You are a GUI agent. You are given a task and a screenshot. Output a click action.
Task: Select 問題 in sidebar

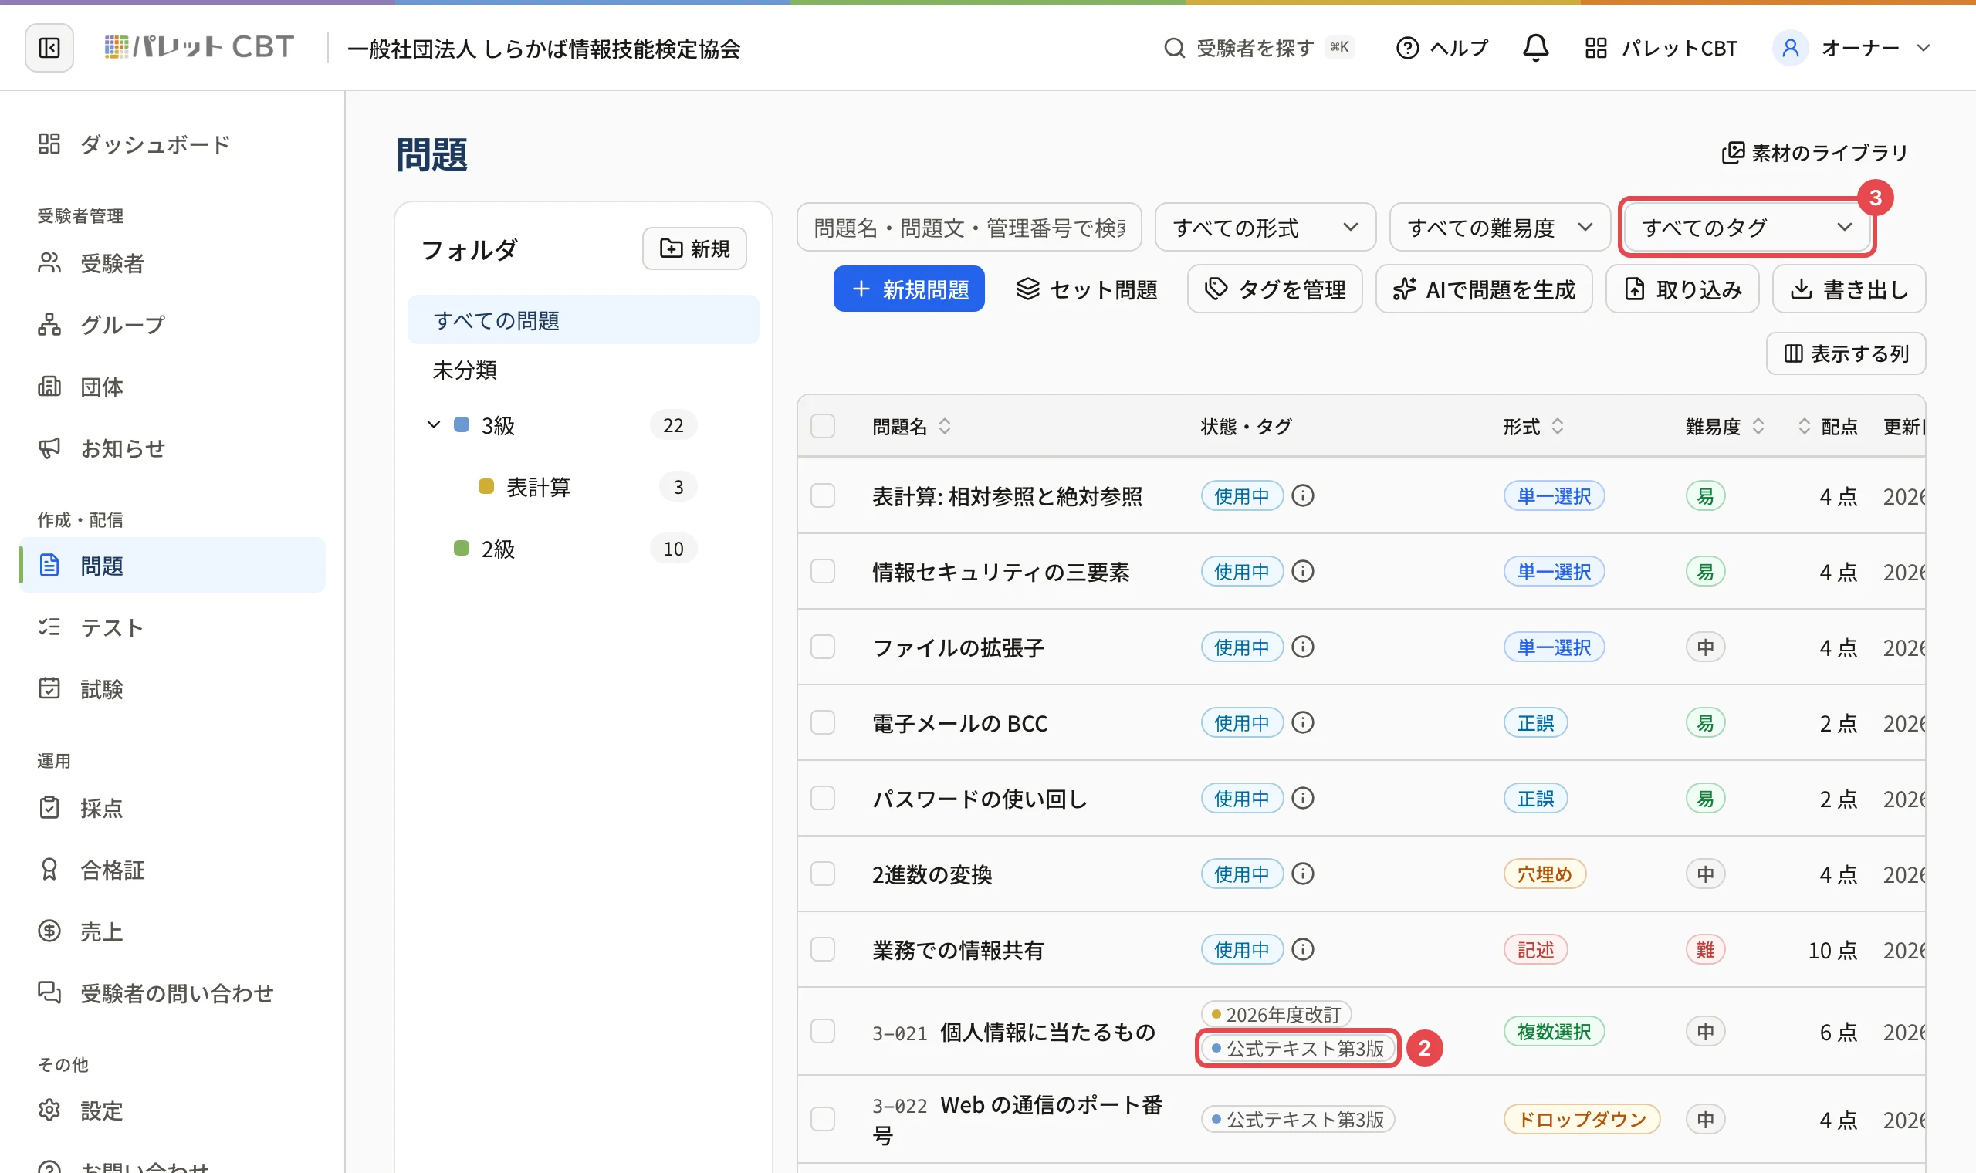[172, 565]
